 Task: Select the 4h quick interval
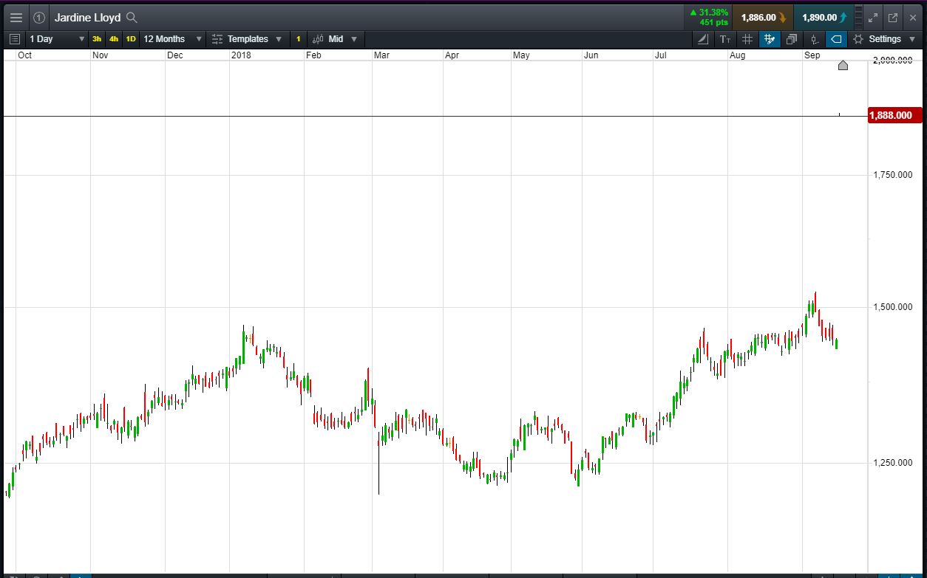114,39
